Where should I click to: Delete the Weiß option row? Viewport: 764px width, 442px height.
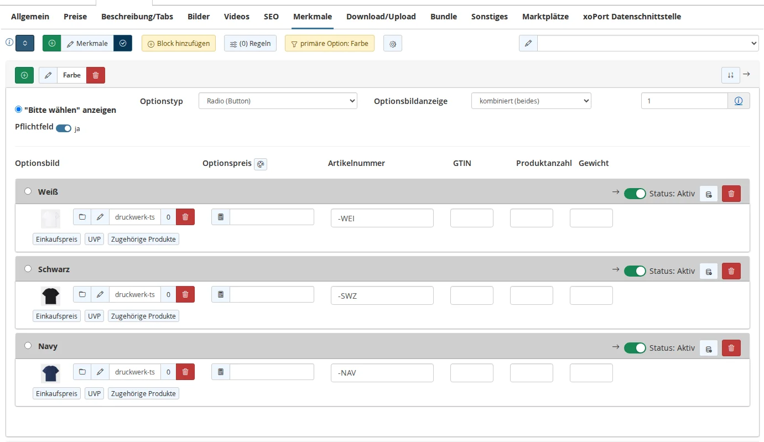pos(731,194)
